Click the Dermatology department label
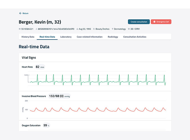Image resolution: width=190 pixels, height=140 pixels. coord(120,29)
